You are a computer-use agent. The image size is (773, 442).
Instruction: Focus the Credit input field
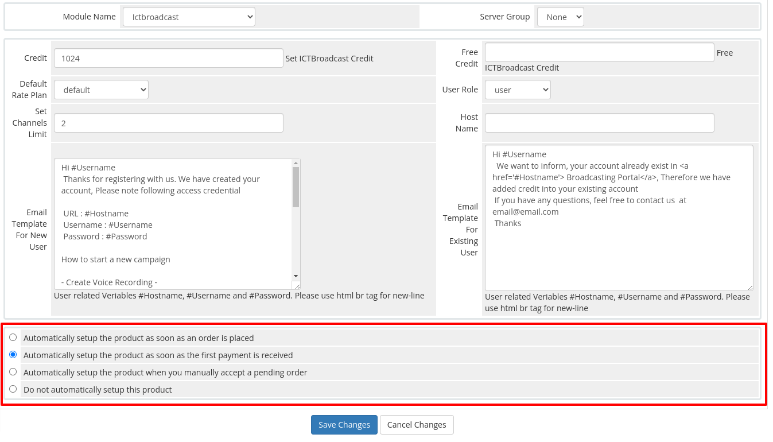169,58
